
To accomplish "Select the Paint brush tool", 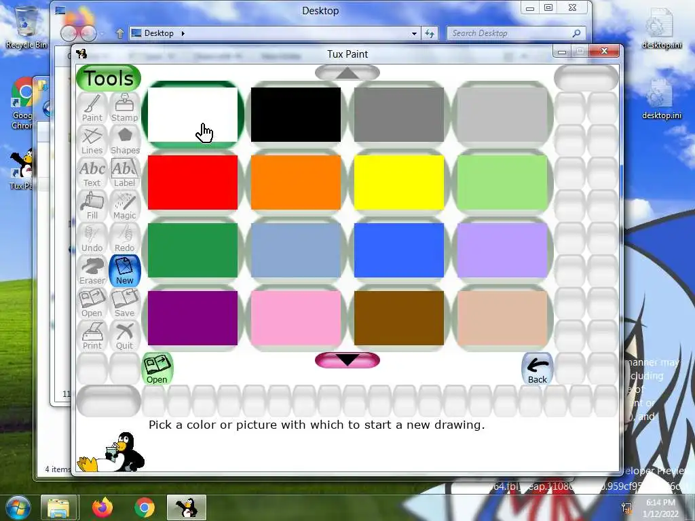I will 92,109.
